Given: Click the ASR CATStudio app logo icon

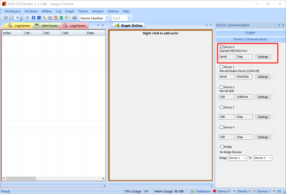Looking at the screenshot, I should coord(4,4).
